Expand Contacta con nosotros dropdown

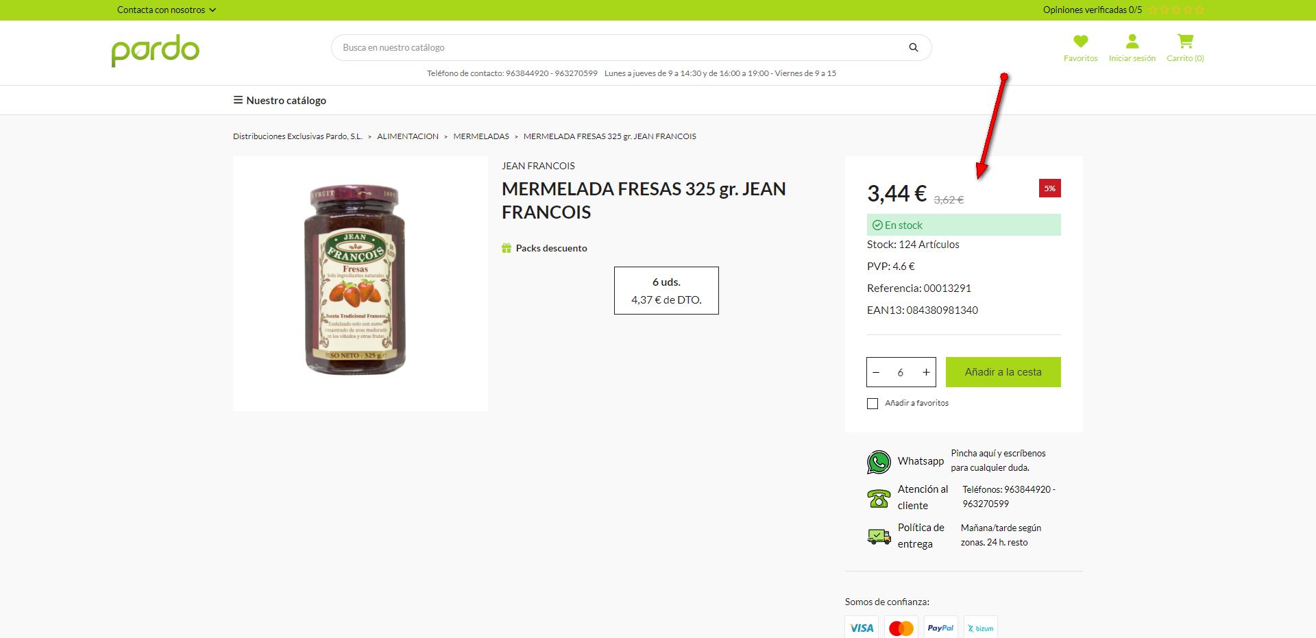coord(167,10)
